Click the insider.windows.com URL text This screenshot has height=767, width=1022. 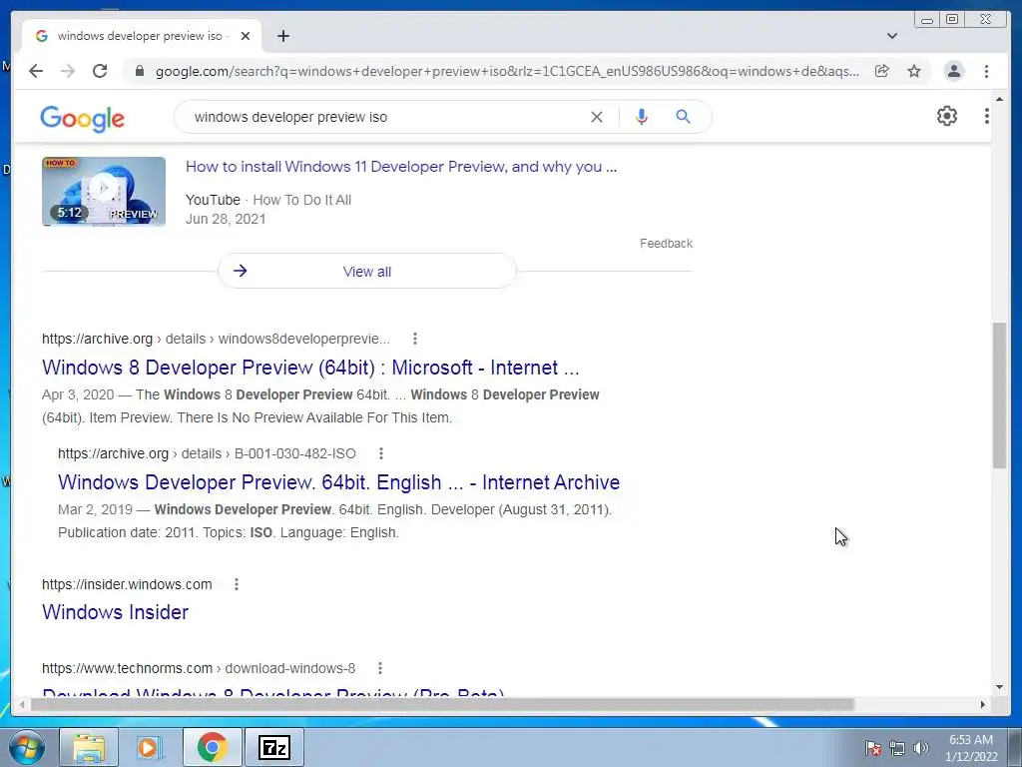point(127,584)
